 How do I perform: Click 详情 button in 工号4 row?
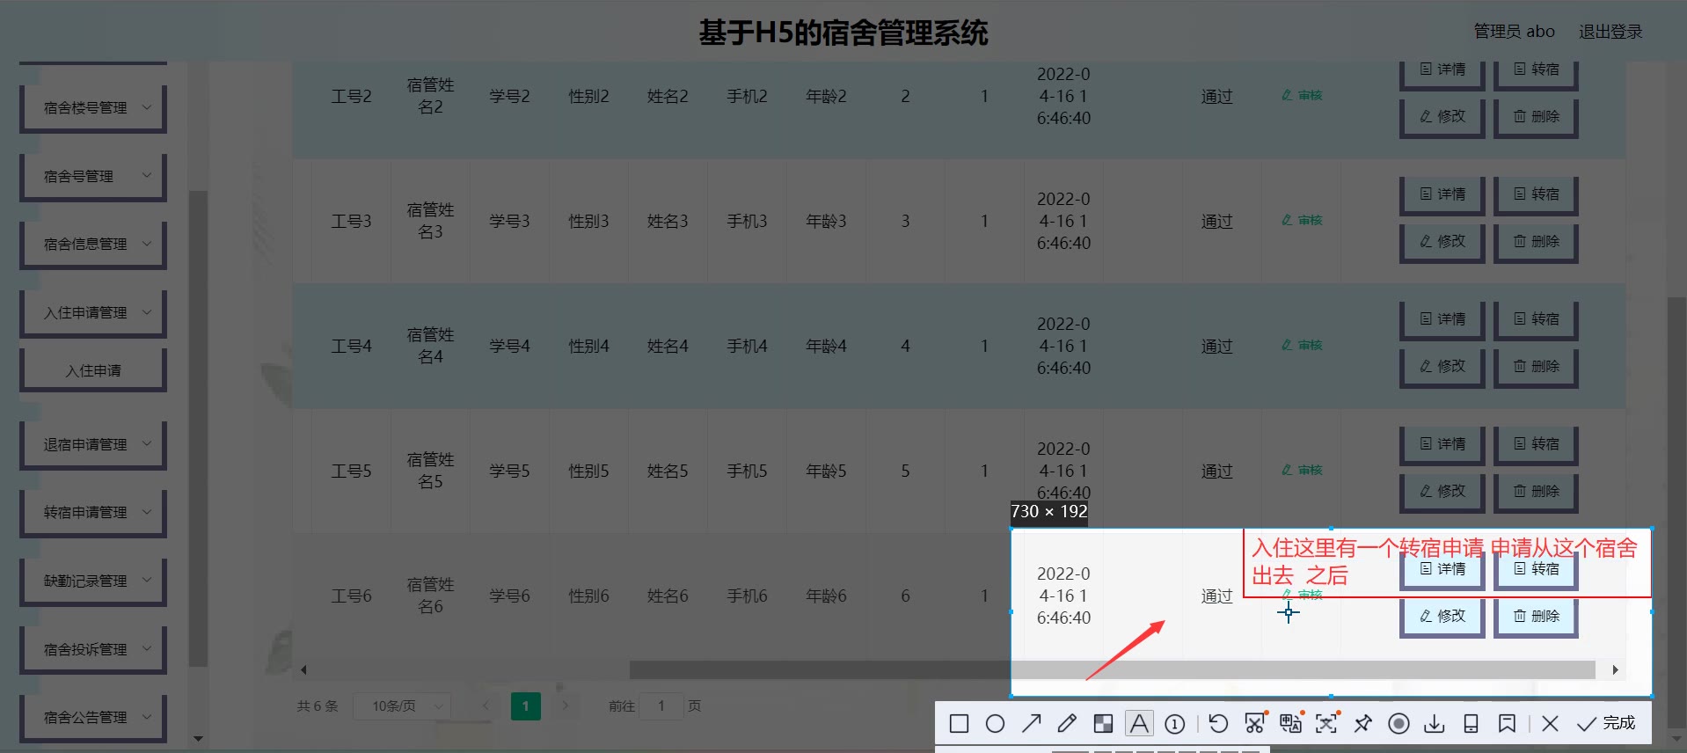tap(1442, 319)
